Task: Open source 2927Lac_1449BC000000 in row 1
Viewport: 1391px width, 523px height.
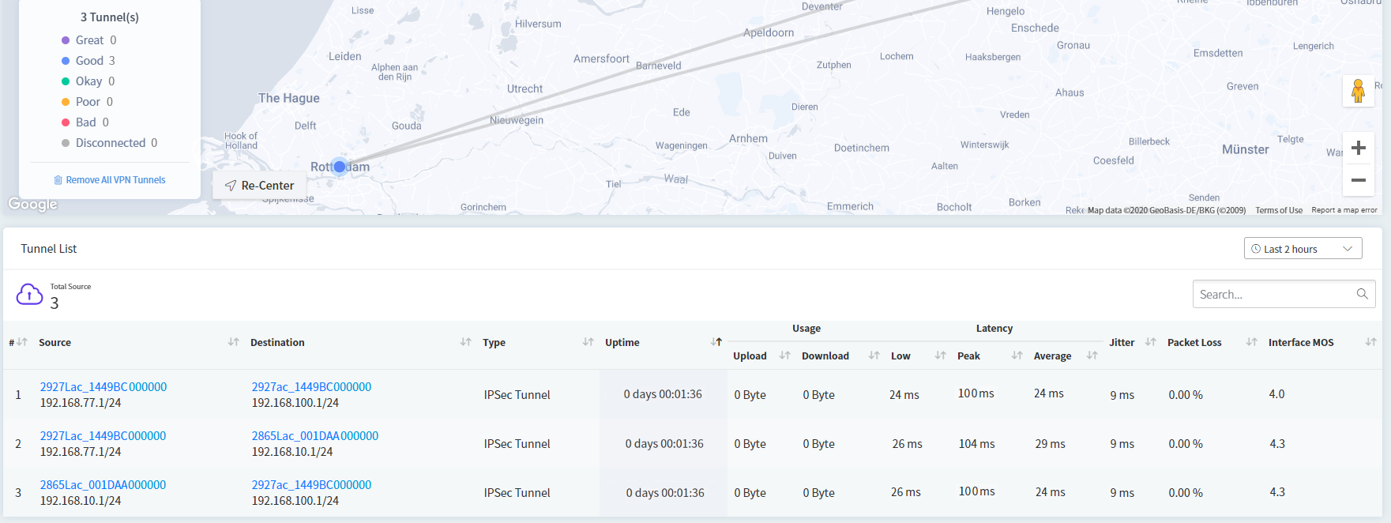Action: click(103, 387)
